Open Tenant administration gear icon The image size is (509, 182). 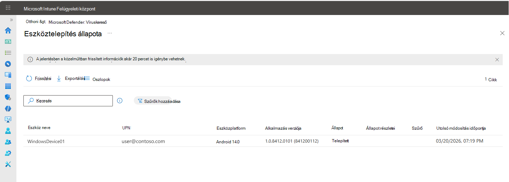pyautogui.click(x=8, y=153)
